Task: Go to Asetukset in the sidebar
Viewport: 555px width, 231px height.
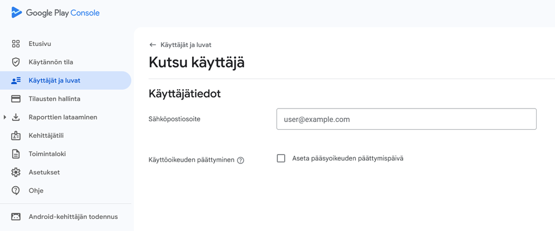Action: pyautogui.click(x=44, y=172)
